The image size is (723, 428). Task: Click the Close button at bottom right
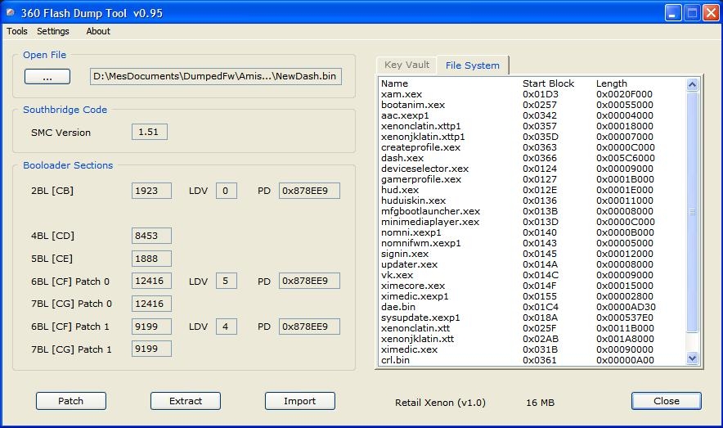coord(666,401)
